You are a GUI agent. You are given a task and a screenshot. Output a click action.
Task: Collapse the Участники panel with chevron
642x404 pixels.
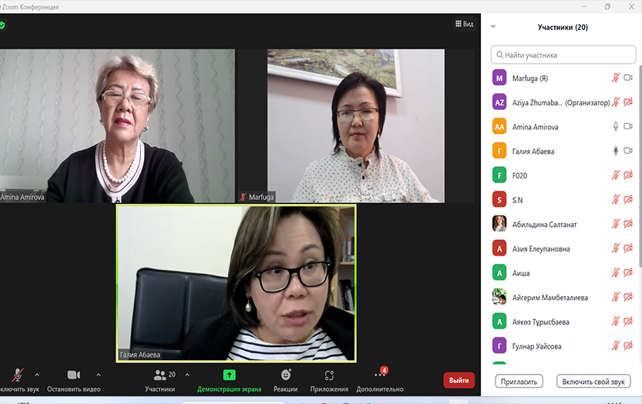[493, 27]
